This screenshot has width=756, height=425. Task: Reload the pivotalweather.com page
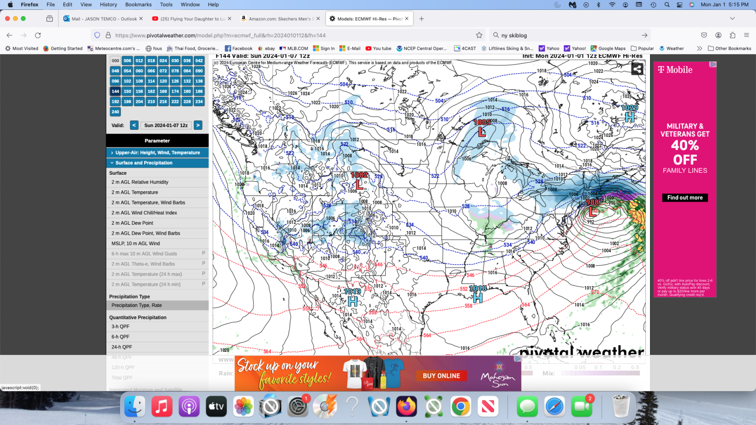[37, 35]
